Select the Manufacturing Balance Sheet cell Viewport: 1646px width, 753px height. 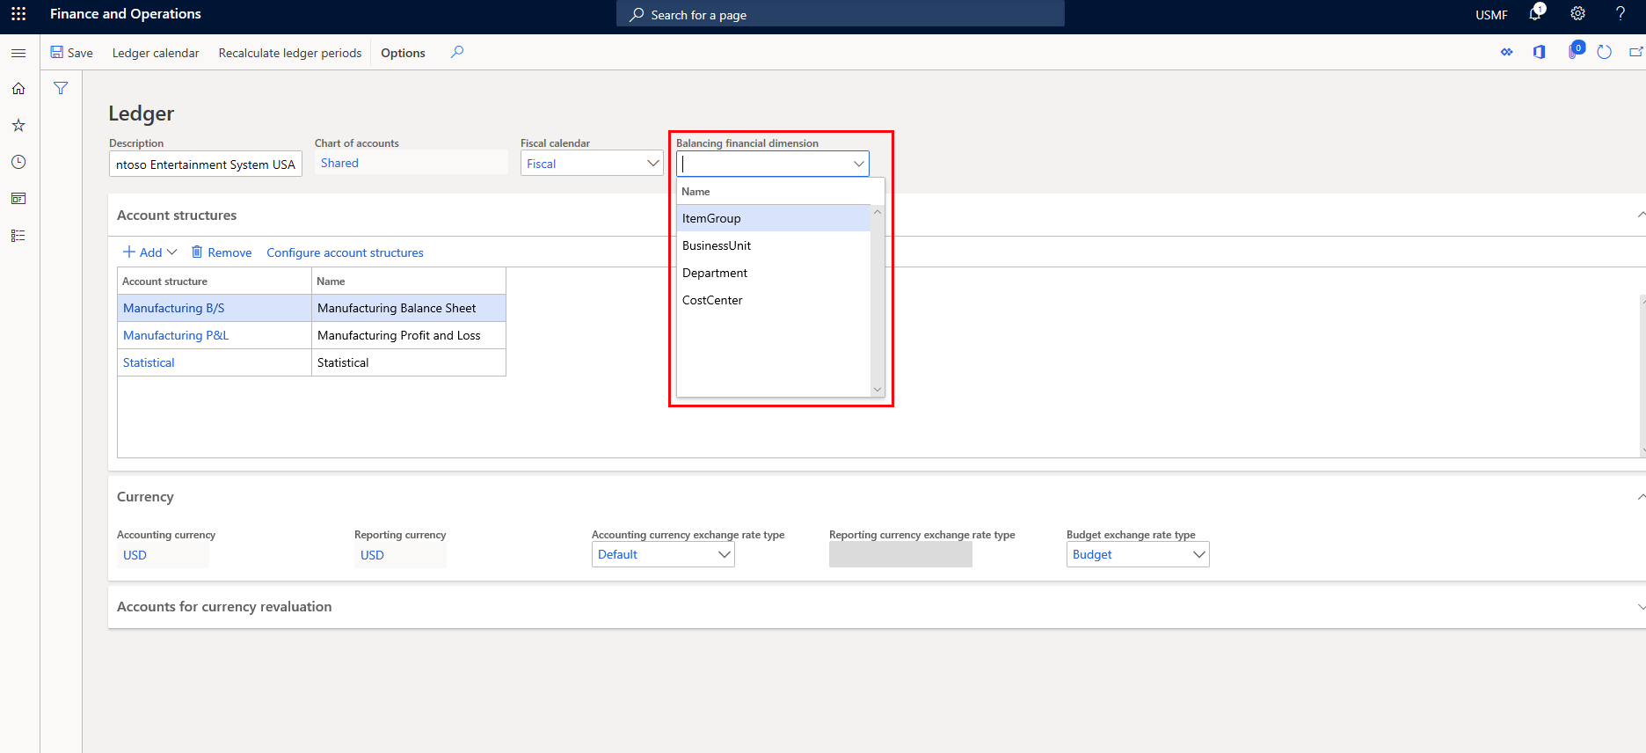click(x=409, y=308)
